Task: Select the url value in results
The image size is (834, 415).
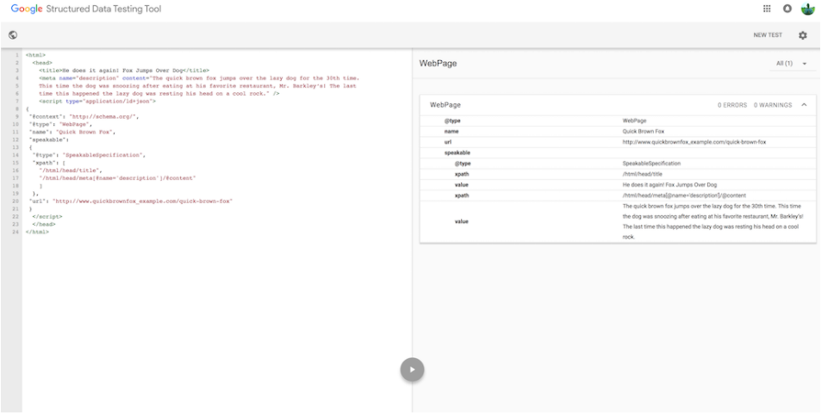Action: coord(694,142)
